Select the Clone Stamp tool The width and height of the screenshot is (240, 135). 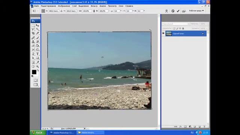coord(33,42)
